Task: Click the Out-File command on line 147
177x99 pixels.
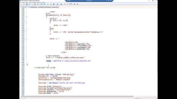Action: tap(57, 61)
